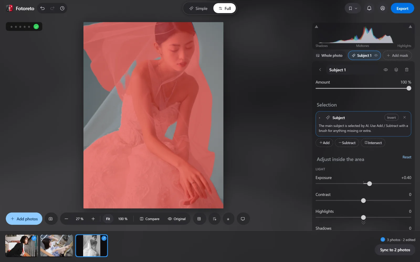Delete Subject 1 mask with trash icon
The height and width of the screenshot is (262, 420).
[407, 70]
